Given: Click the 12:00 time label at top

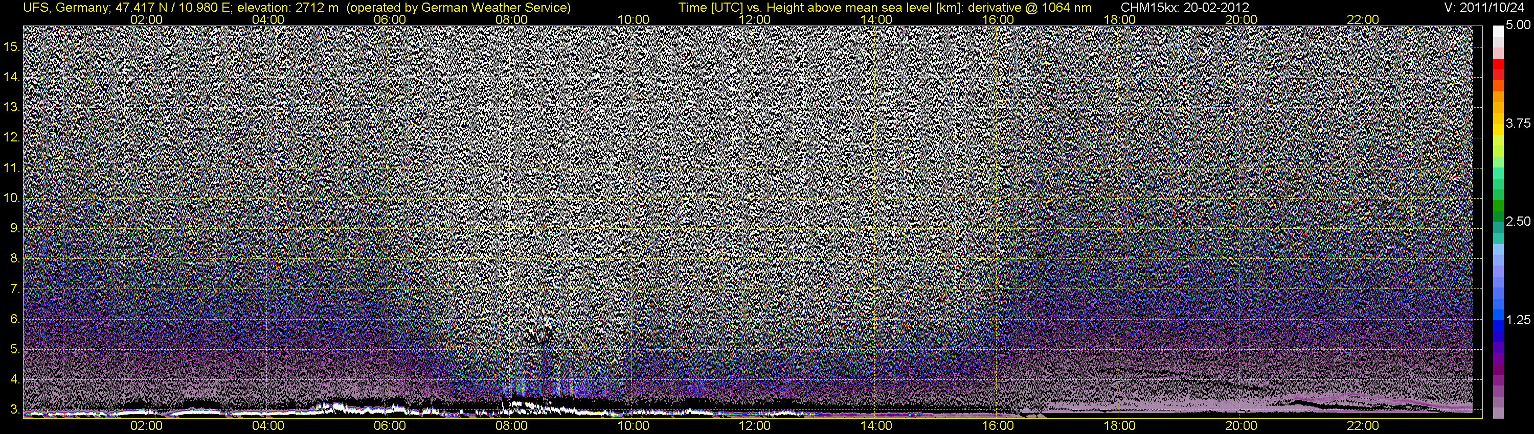Looking at the screenshot, I should (755, 19).
